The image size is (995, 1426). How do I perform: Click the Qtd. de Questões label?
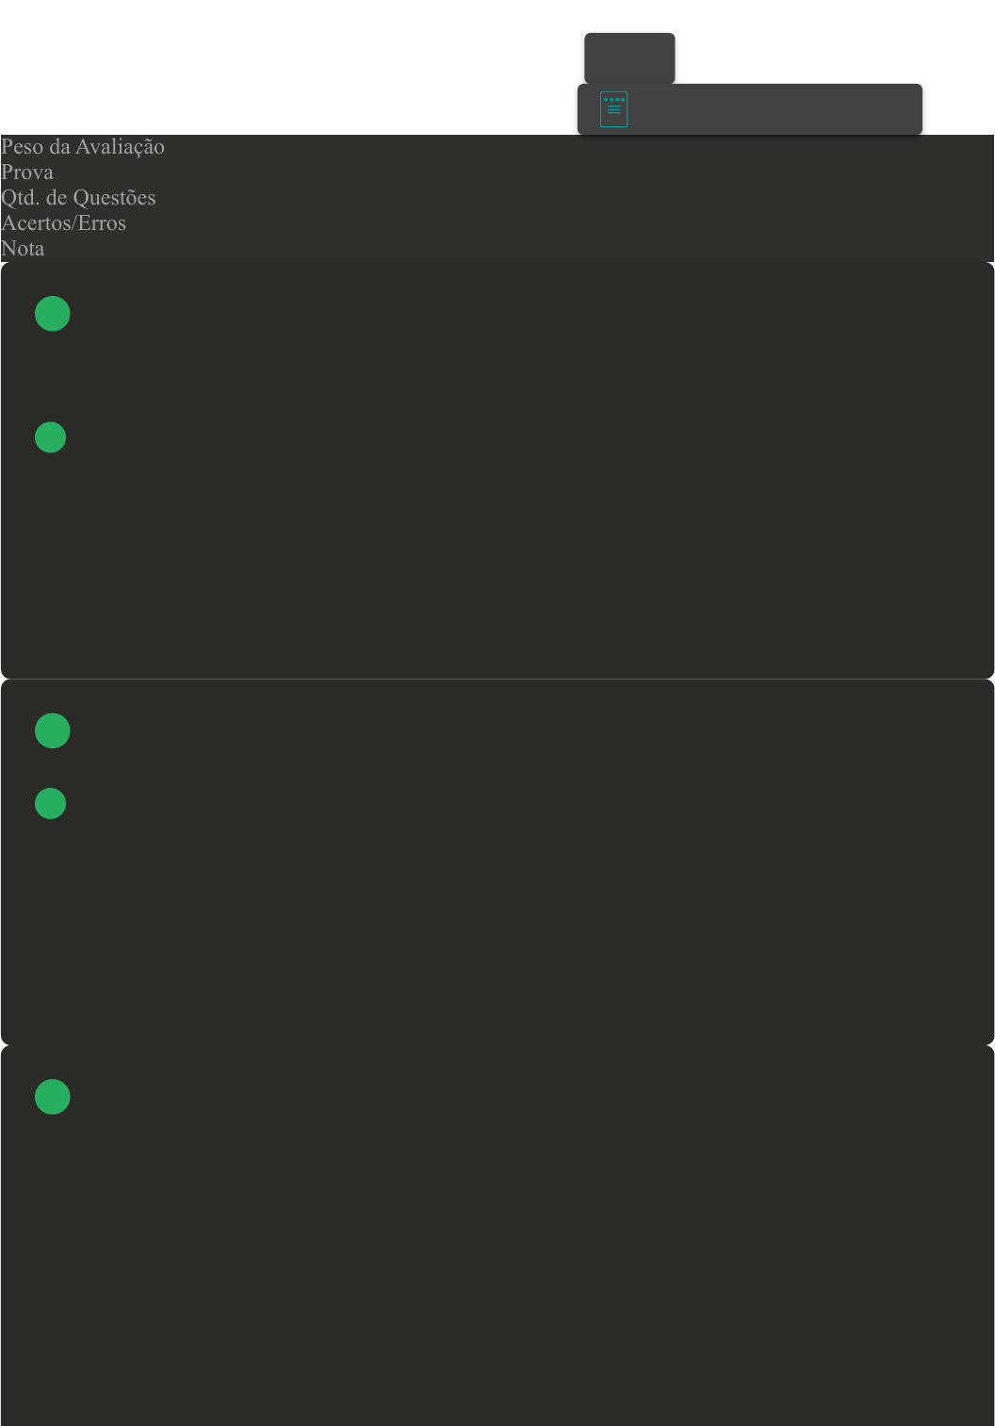pos(78,198)
